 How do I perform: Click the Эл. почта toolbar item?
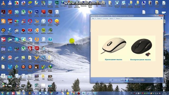(x=106, y=18)
